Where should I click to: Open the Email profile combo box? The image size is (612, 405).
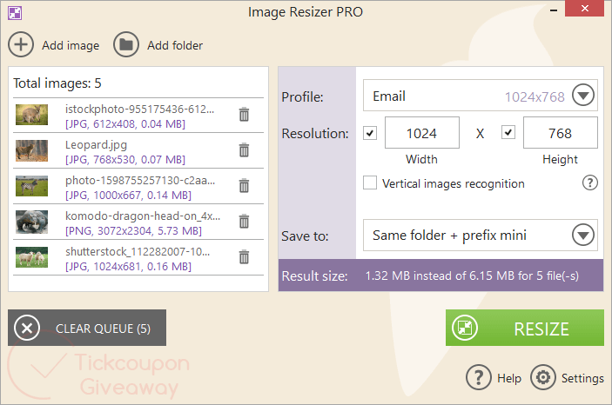pyautogui.click(x=480, y=96)
